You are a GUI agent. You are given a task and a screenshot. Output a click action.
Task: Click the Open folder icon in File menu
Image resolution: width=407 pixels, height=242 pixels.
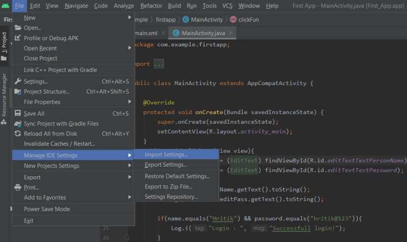tap(18, 28)
